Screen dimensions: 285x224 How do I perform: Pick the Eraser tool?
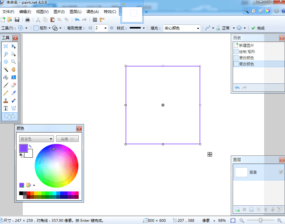coord(14,85)
